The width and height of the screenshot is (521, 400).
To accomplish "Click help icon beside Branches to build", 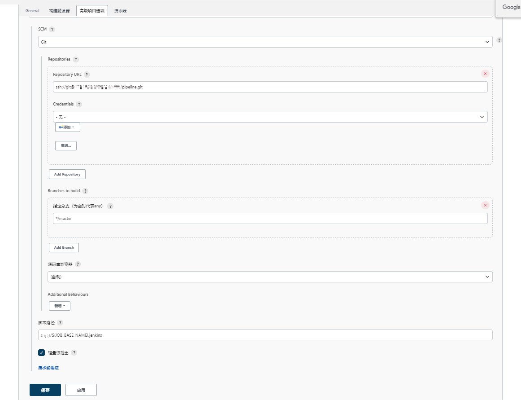I will click(x=85, y=191).
